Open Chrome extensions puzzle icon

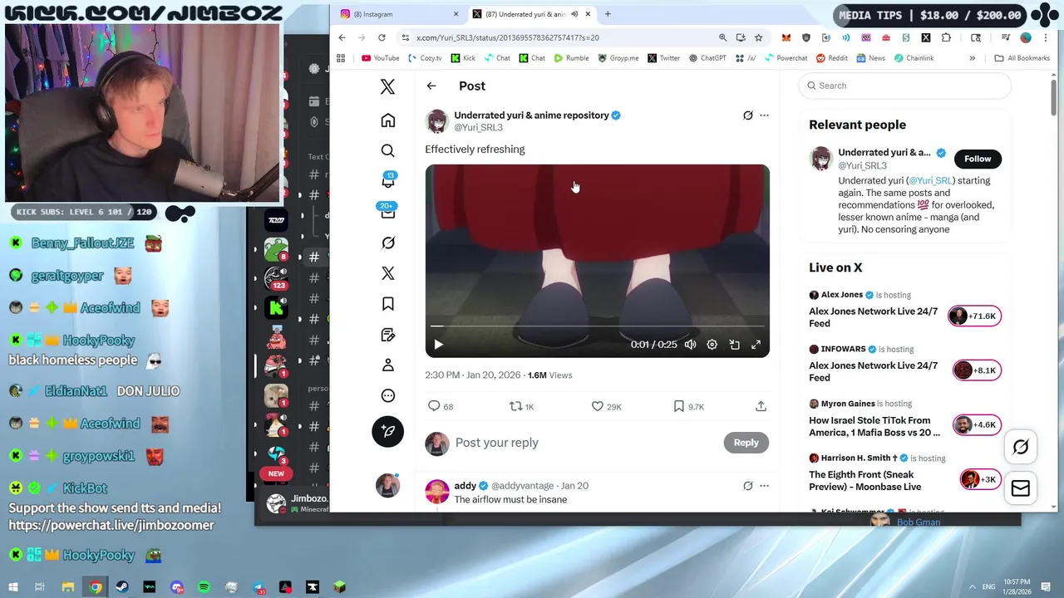click(x=946, y=37)
